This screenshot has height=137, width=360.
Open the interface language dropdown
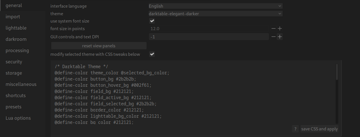click(215, 6)
